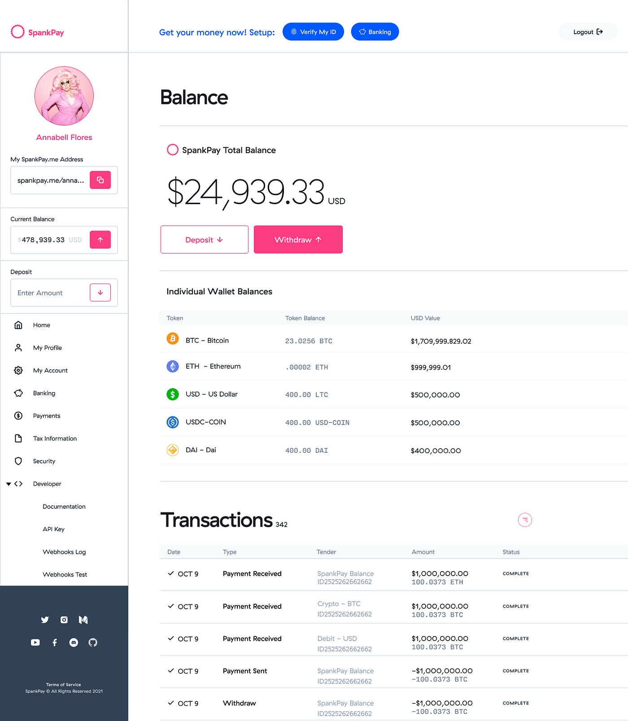Click the Security shield icon

18,461
